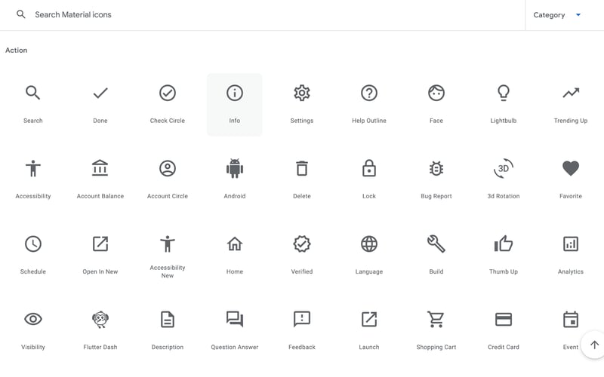This screenshot has width=604, height=377.
Task: Pick the Check Circle icon
Action: click(x=168, y=93)
